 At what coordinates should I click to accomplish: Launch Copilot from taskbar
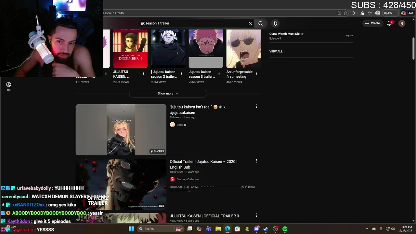199,229
